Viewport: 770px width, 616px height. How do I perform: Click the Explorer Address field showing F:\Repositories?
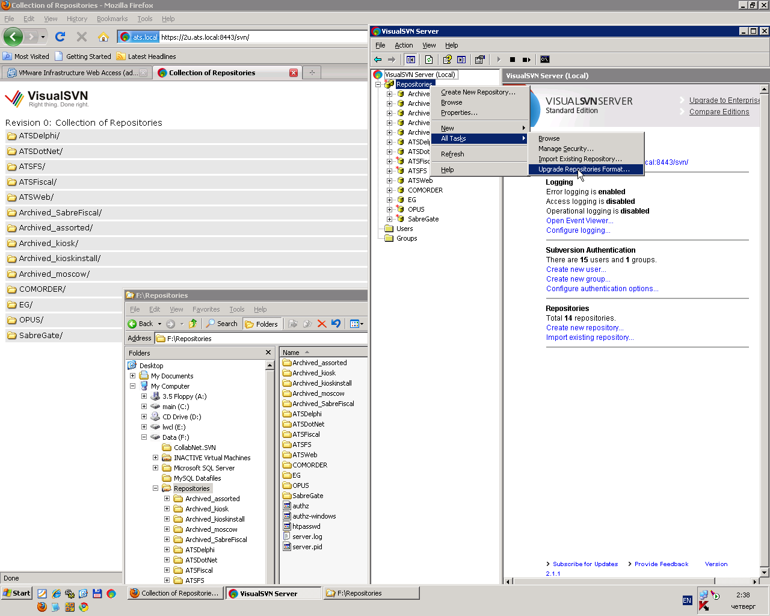[x=261, y=339]
